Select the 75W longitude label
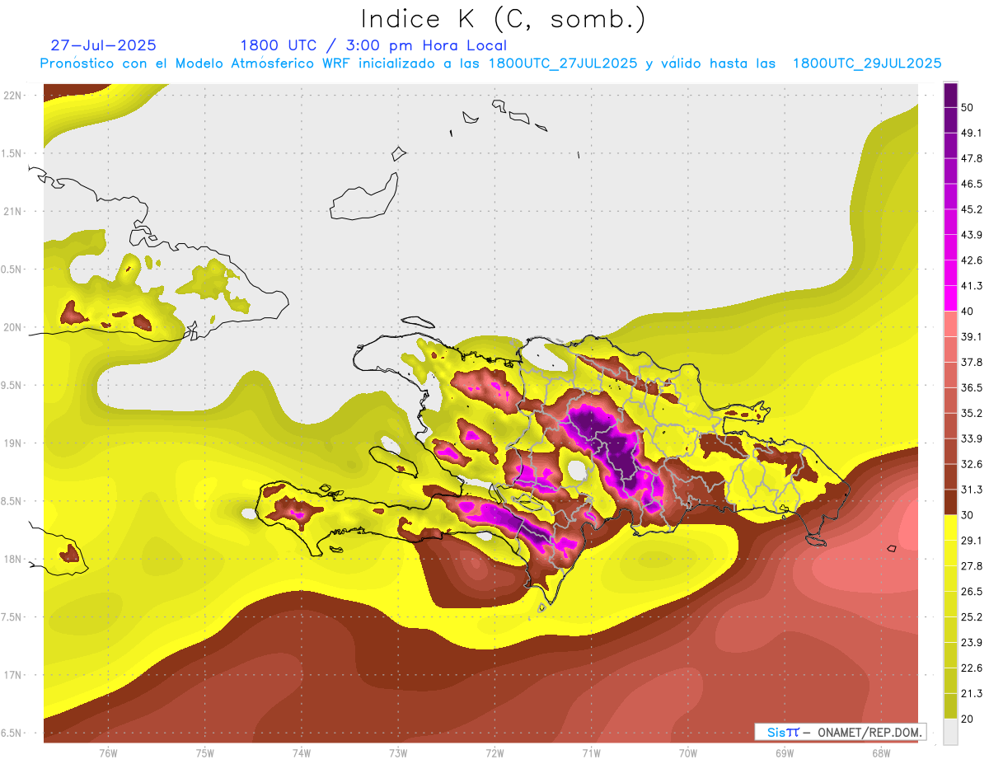Image resolution: width=989 pixels, height=764 pixels. coord(204,752)
